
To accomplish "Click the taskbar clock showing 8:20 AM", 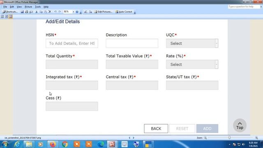I will point(253,144).
